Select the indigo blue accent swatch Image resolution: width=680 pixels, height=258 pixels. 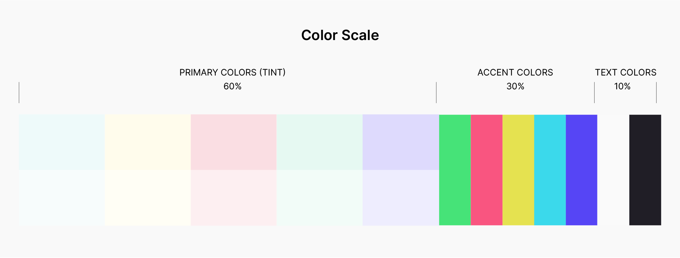[581, 170]
